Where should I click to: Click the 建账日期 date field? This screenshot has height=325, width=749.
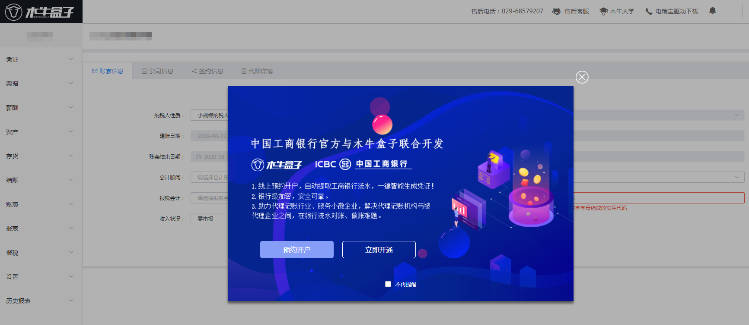click(209, 136)
